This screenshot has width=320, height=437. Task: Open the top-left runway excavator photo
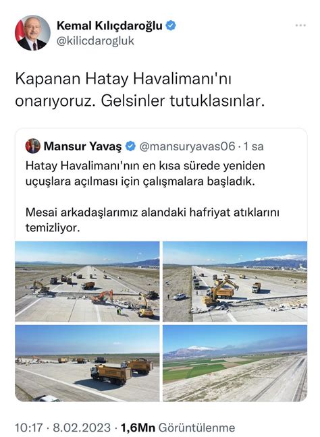pos(87,281)
